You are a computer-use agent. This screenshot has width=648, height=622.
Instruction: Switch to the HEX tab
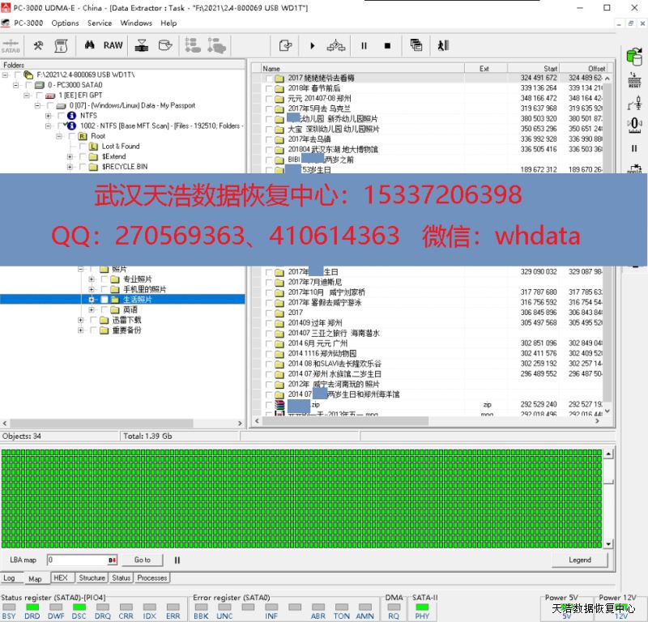point(60,578)
